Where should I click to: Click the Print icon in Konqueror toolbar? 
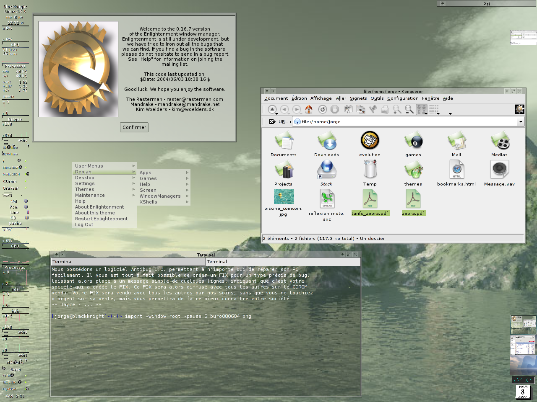385,109
